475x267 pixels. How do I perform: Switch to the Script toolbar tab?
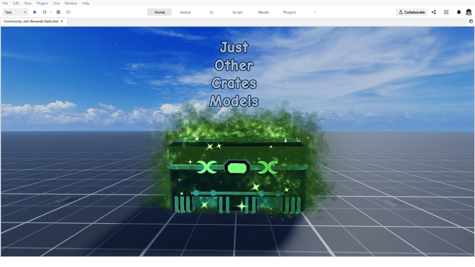237,12
